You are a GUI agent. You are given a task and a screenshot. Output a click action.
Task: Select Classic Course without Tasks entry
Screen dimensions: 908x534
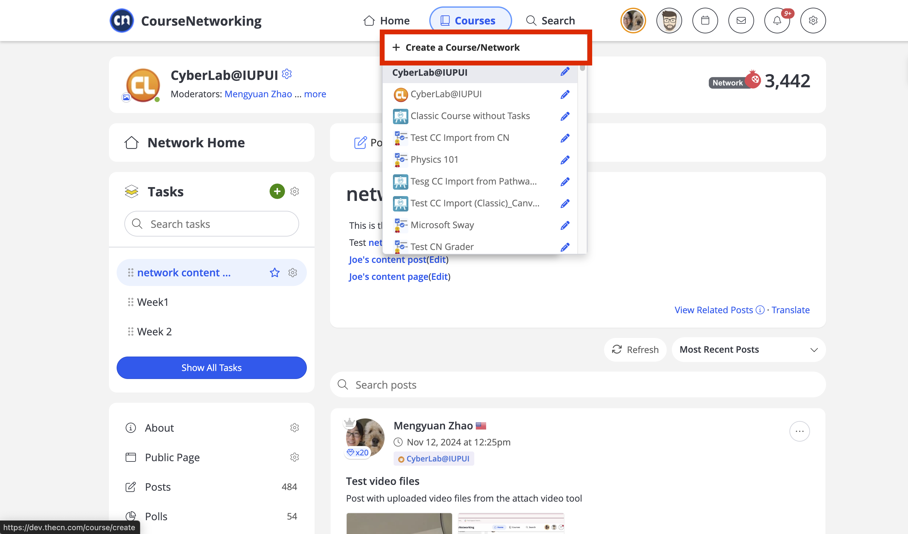(x=470, y=116)
